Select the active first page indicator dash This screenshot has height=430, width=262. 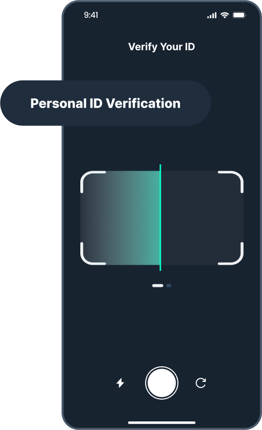point(158,285)
